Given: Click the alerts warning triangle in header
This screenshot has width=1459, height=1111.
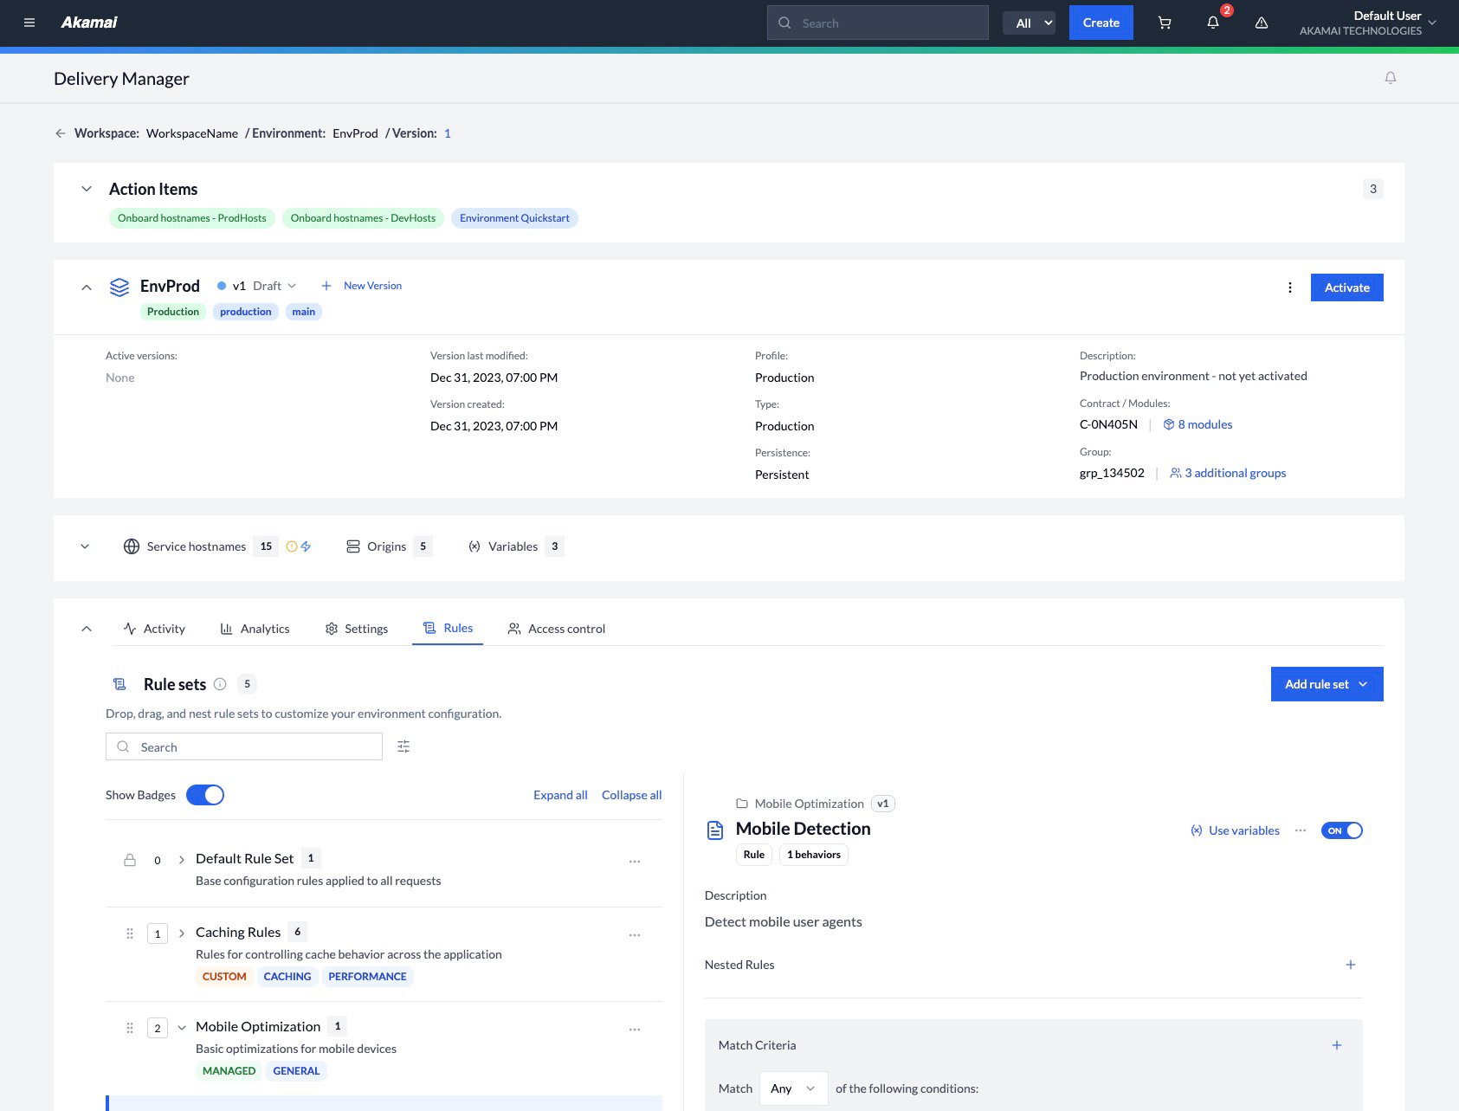Looking at the screenshot, I should [1261, 23].
